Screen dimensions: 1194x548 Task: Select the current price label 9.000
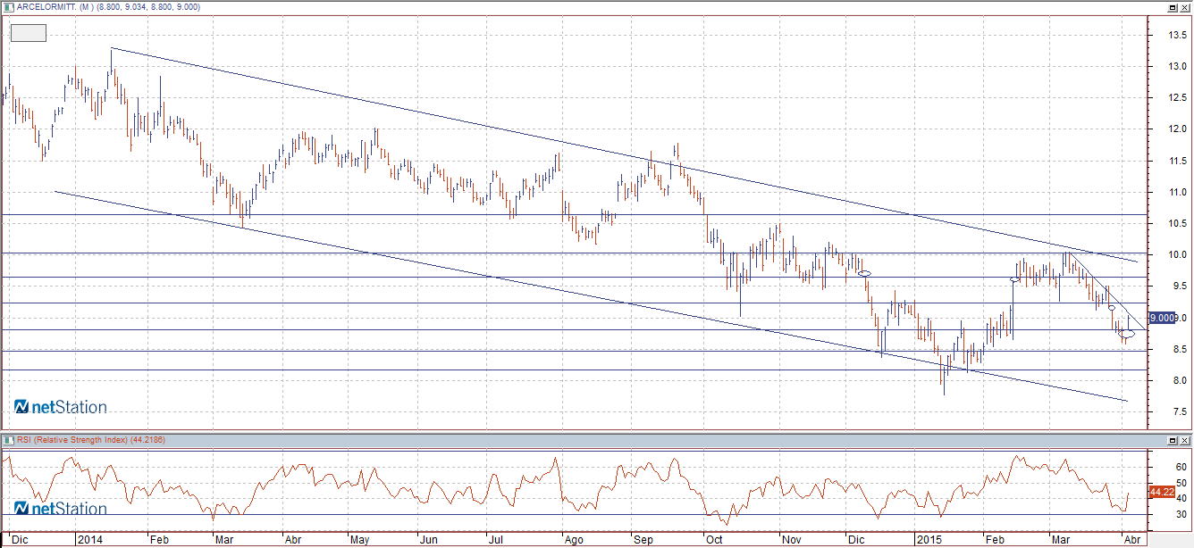(1162, 318)
